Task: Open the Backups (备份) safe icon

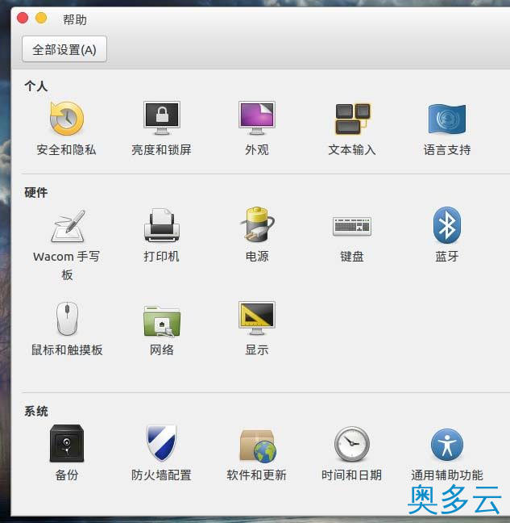Action: coord(67,443)
